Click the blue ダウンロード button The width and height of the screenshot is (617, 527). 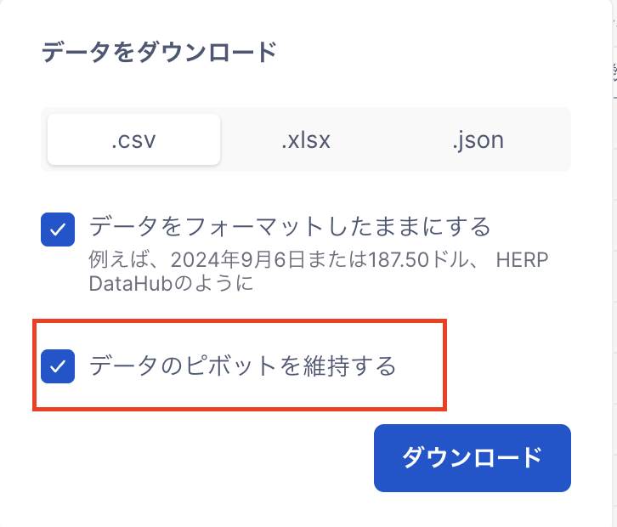coord(473,458)
